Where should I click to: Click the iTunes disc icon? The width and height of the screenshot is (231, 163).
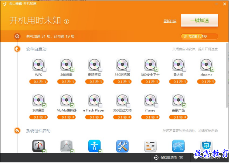pyautogui.click(x=150, y=100)
